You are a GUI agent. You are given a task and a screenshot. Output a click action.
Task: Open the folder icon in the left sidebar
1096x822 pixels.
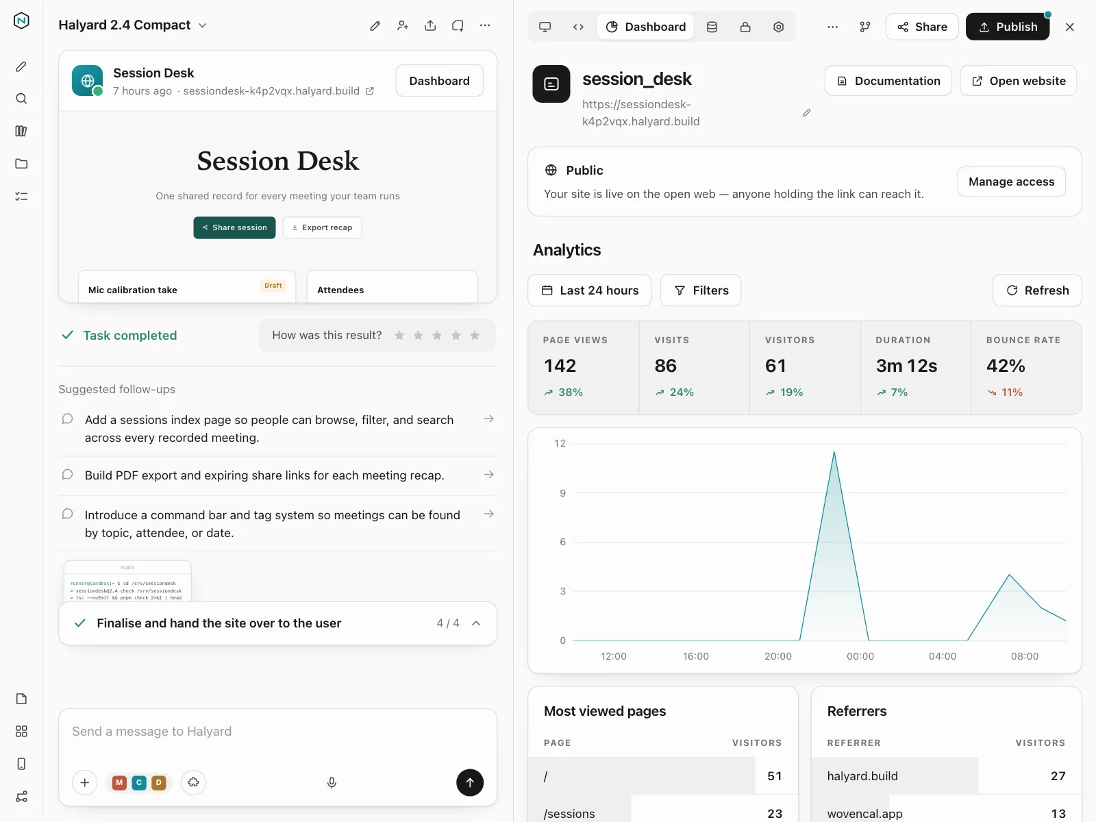coord(21,164)
